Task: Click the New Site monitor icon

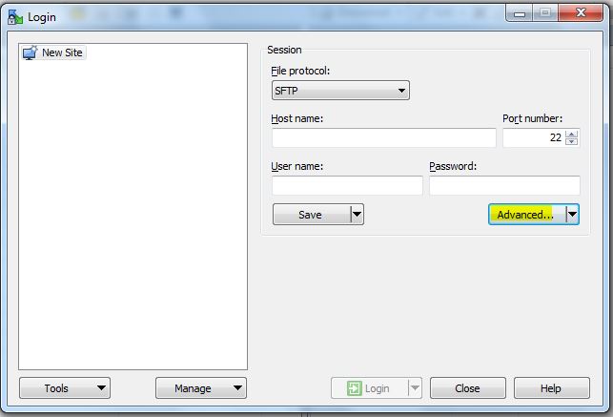Action: tap(30, 52)
